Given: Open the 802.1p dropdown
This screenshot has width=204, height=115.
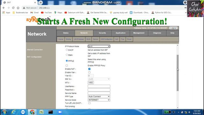Looking at the screenshot, I should point(99,79).
